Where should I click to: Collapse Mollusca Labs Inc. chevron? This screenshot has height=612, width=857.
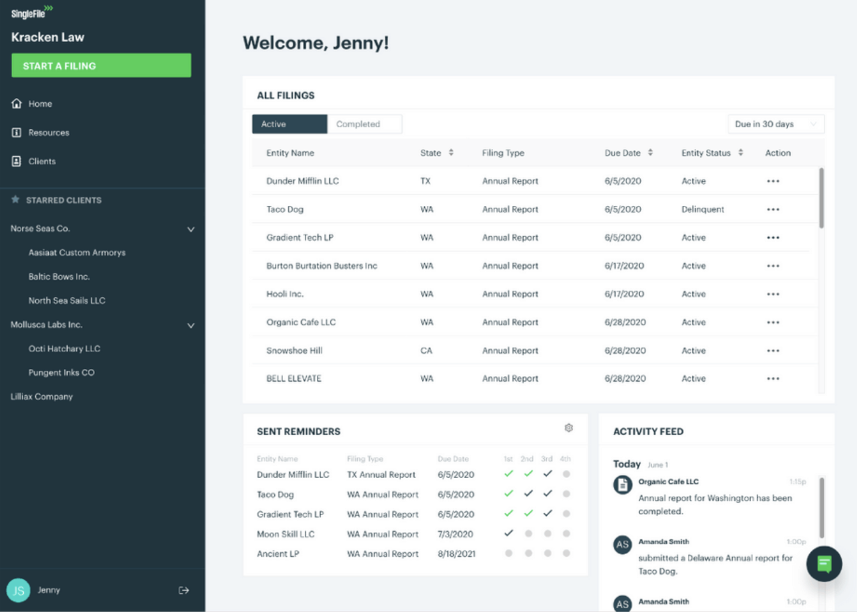(191, 325)
